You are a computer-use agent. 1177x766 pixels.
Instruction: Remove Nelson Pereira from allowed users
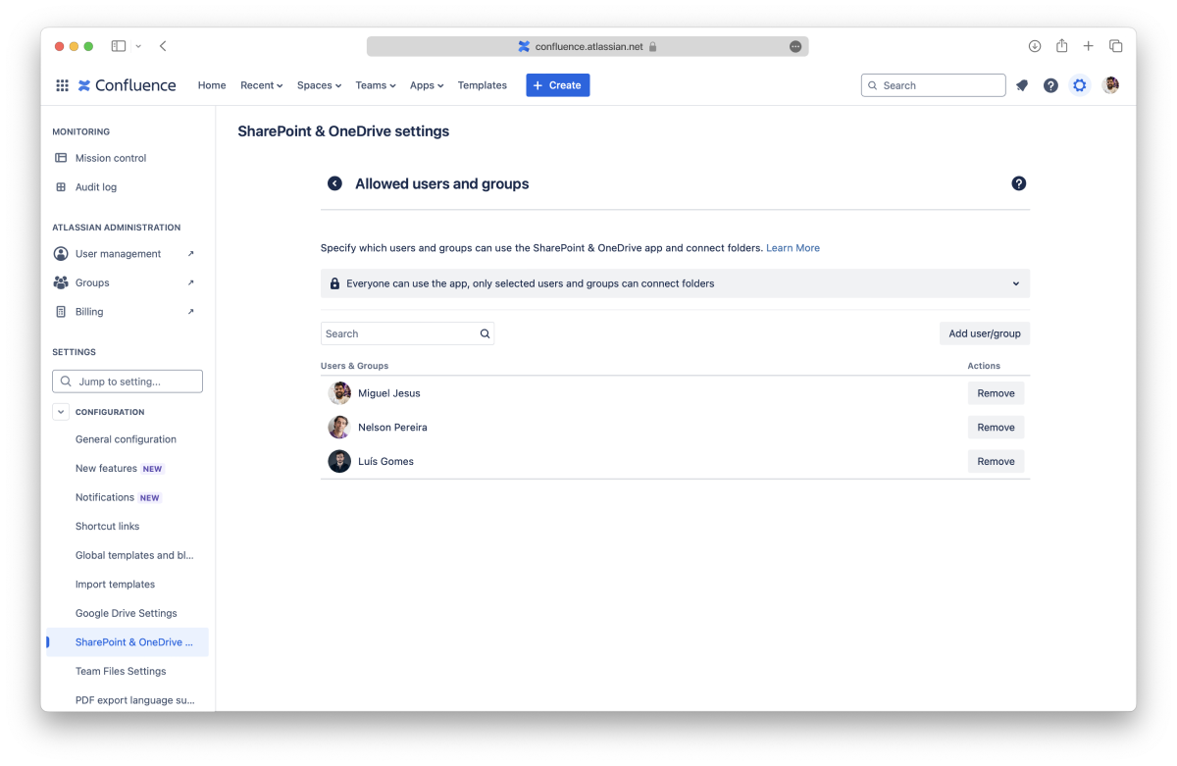pyautogui.click(x=996, y=428)
